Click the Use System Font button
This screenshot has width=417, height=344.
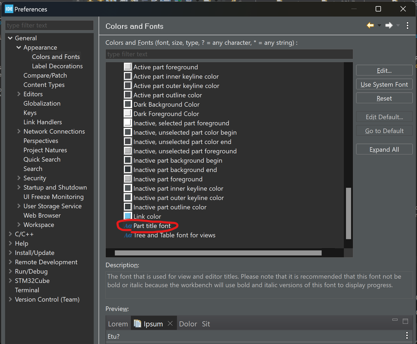pos(384,84)
